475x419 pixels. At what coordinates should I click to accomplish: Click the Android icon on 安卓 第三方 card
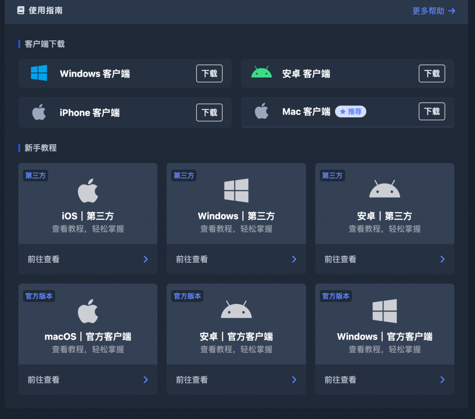click(x=385, y=190)
